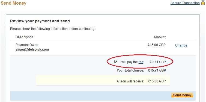The image size is (206, 102).
Task: Click the Review your payment and send heading
Action: tap(40, 21)
